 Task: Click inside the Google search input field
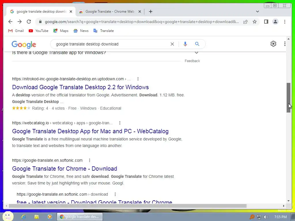(111, 44)
